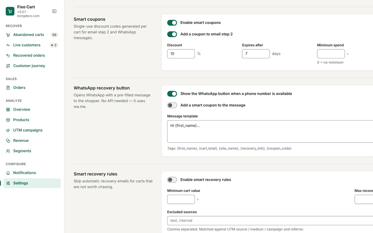Click the Smart recovery rules heading
Viewport: 373px width, 233px height.
point(95,174)
